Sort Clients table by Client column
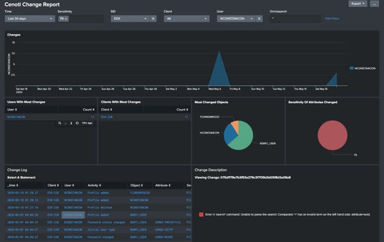Screen dimensions: 384x242 106,109
